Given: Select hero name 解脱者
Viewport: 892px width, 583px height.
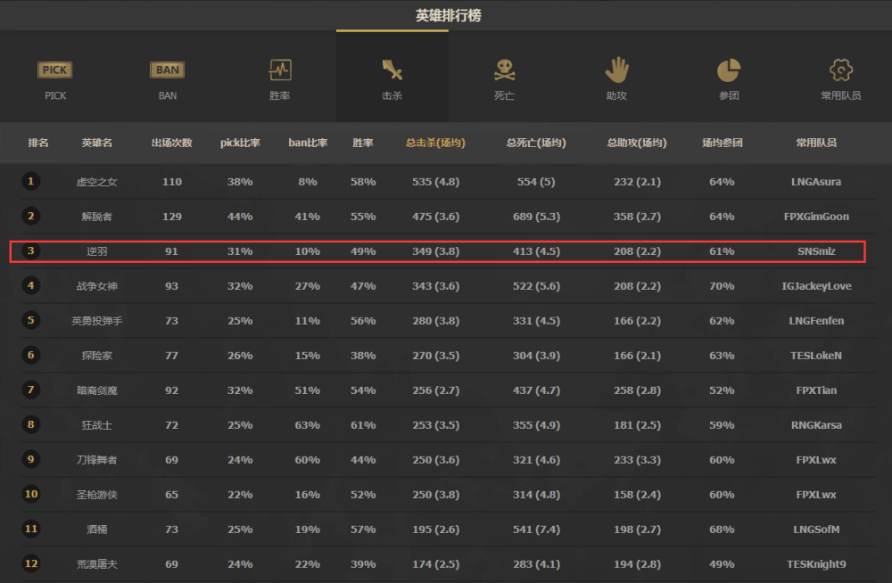Looking at the screenshot, I should [96, 217].
